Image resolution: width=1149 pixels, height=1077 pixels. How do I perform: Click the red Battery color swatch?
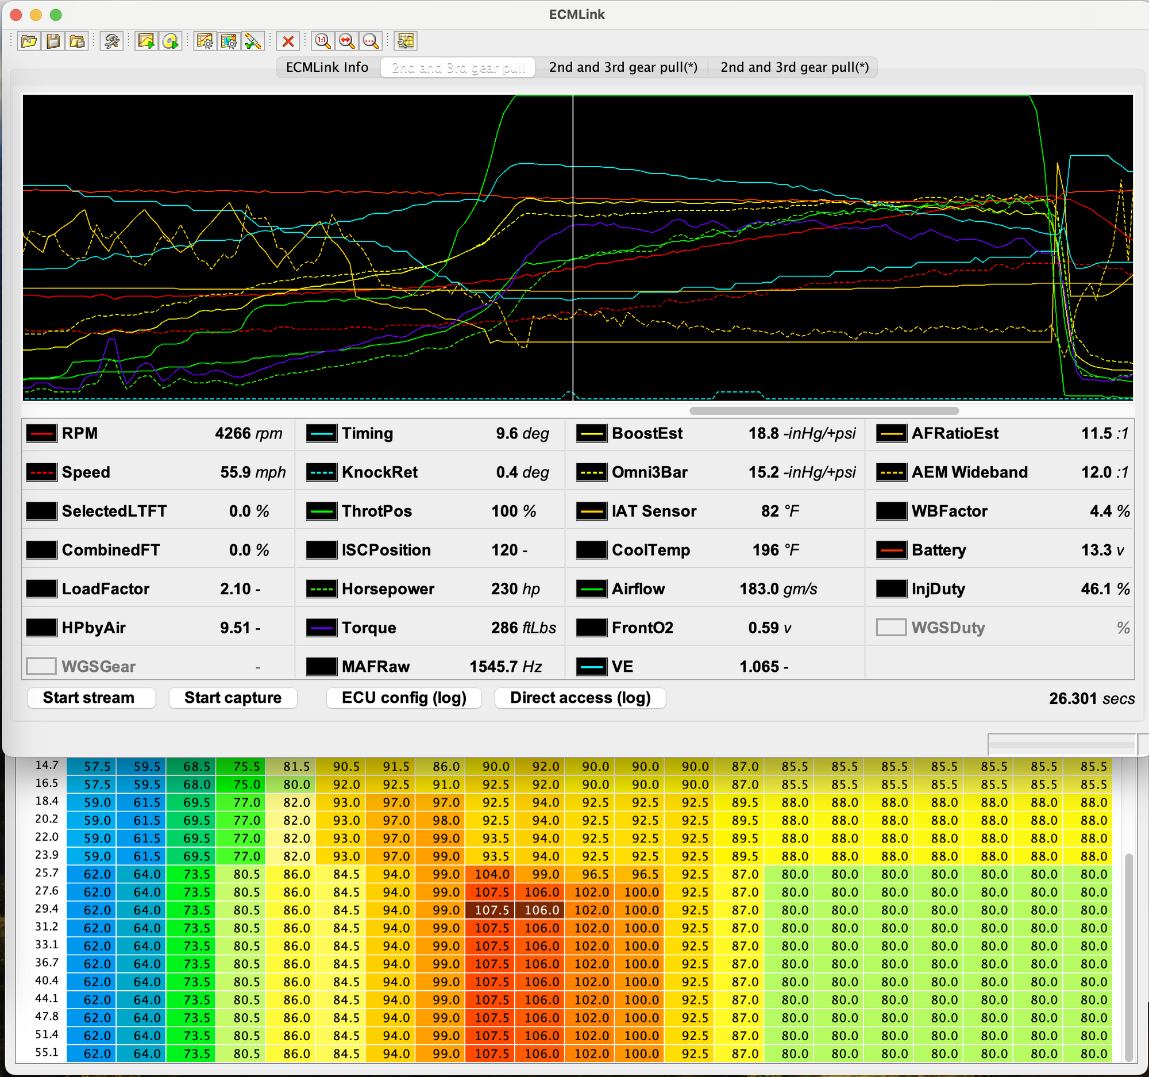pyautogui.click(x=892, y=550)
